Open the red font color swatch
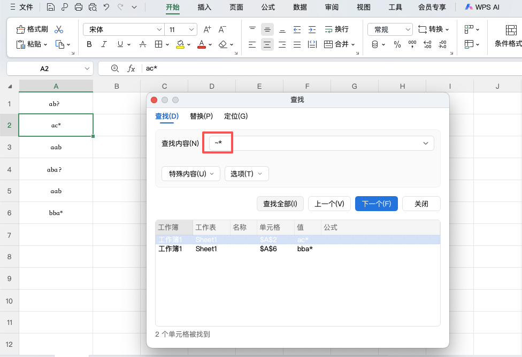Image resolution: width=522 pixels, height=357 pixels. click(x=202, y=44)
